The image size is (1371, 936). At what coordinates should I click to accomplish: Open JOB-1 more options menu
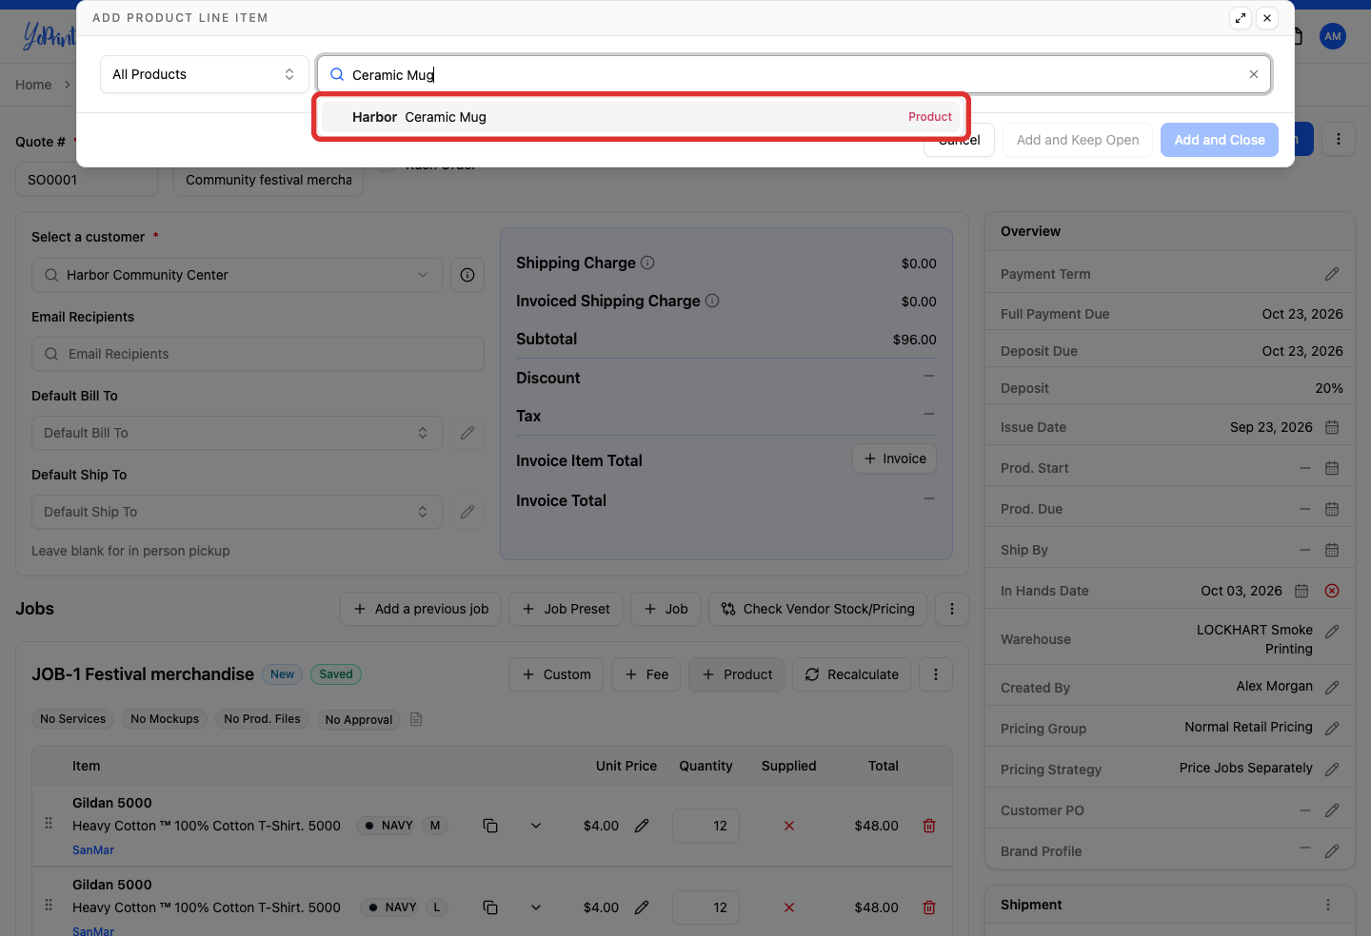pos(936,674)
